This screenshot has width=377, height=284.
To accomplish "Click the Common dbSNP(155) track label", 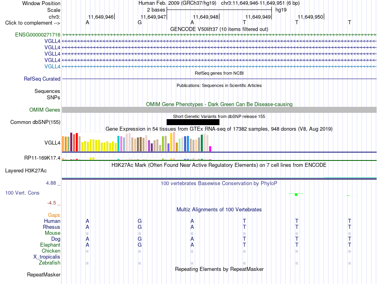I will pyautogui.click(x=35, y=122).
